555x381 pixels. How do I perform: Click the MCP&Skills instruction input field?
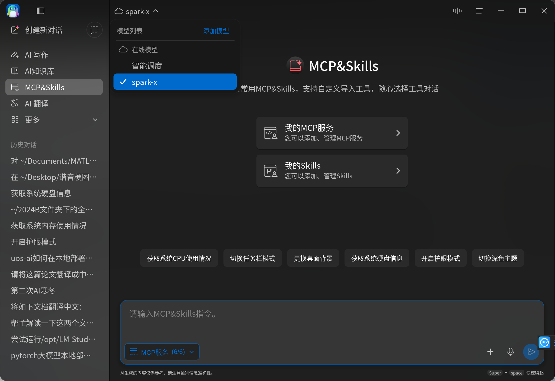coord(332,321)
